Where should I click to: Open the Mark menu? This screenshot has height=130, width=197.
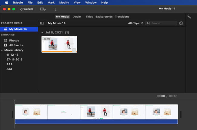[51, 2]
